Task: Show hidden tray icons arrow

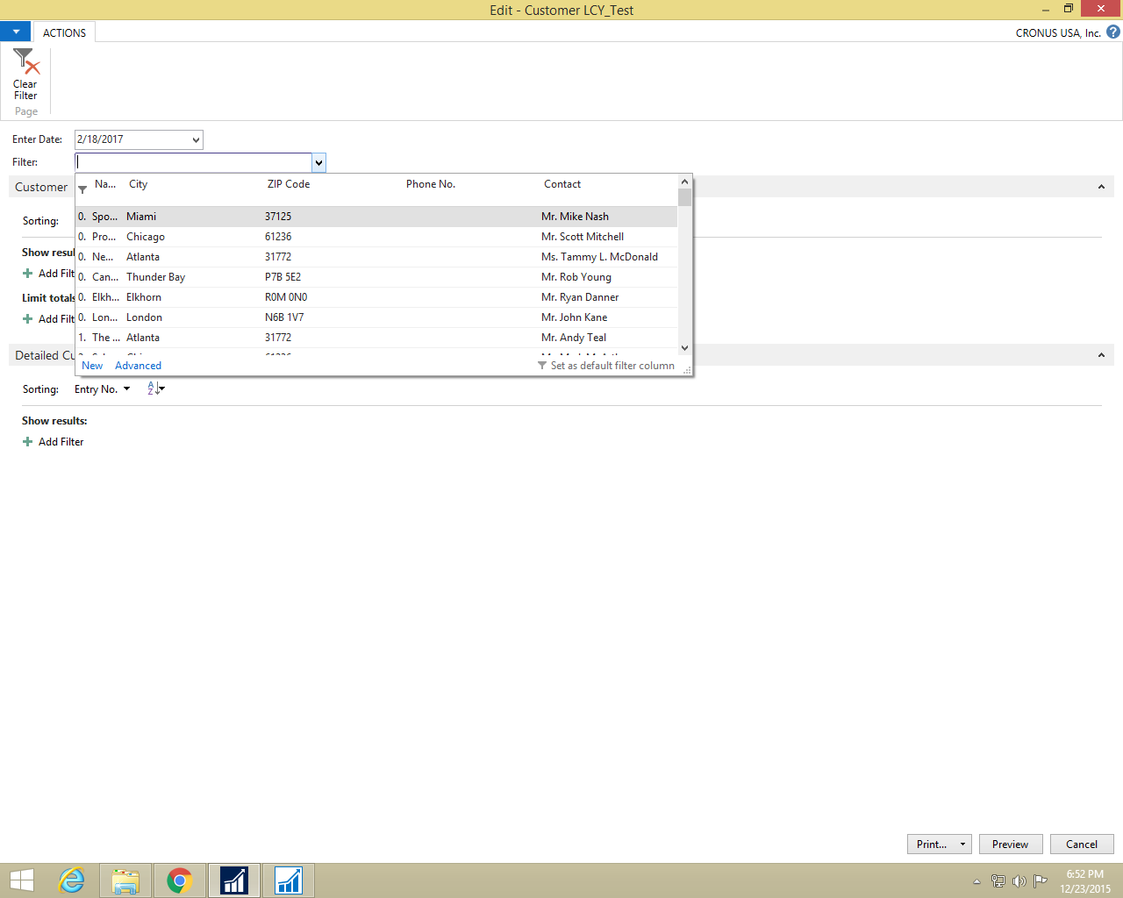Action: (x=976, y=881)
